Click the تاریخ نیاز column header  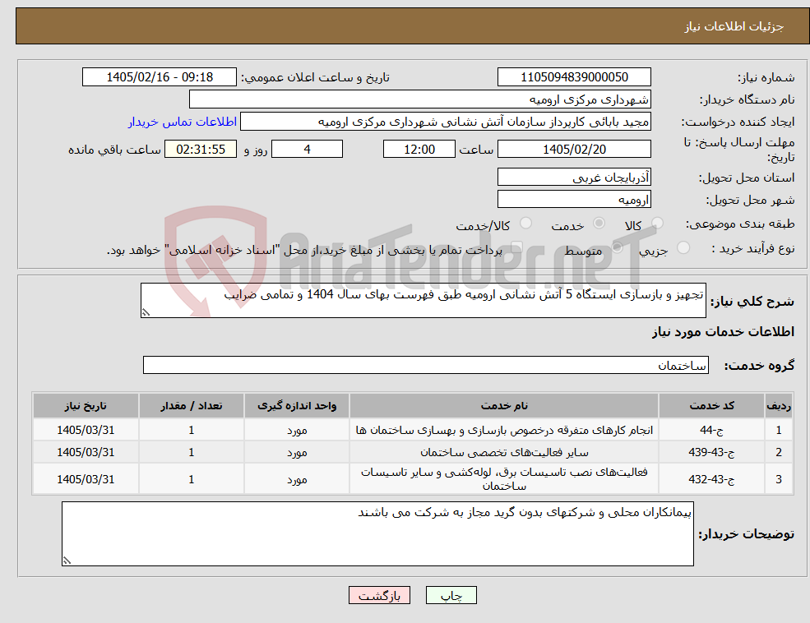pos(86,406)
